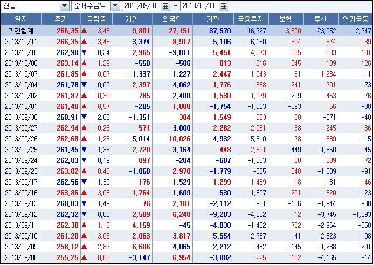Click foreigner value 6,954 on 2013/09/06
This screenshot has width=374, height=265.
point(182,257)
